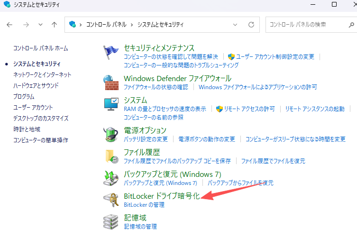Select コントロール パネル breadcrumb in address bar
The image size is (357, 230).
point(106,25)
